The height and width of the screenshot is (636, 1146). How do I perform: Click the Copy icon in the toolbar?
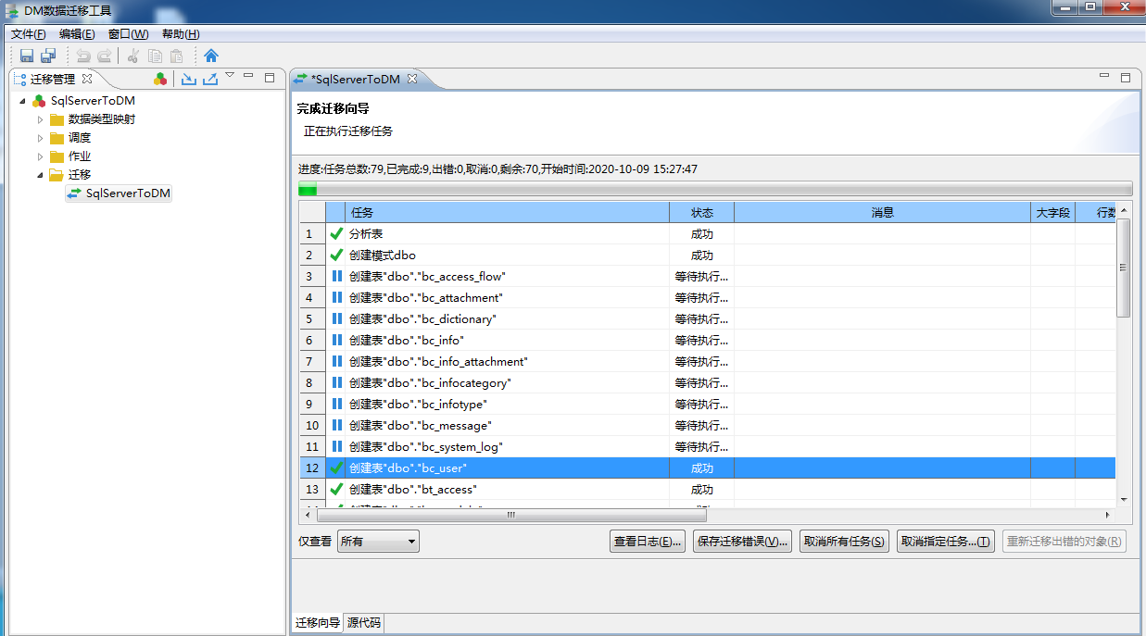click(x=153, y=56)
